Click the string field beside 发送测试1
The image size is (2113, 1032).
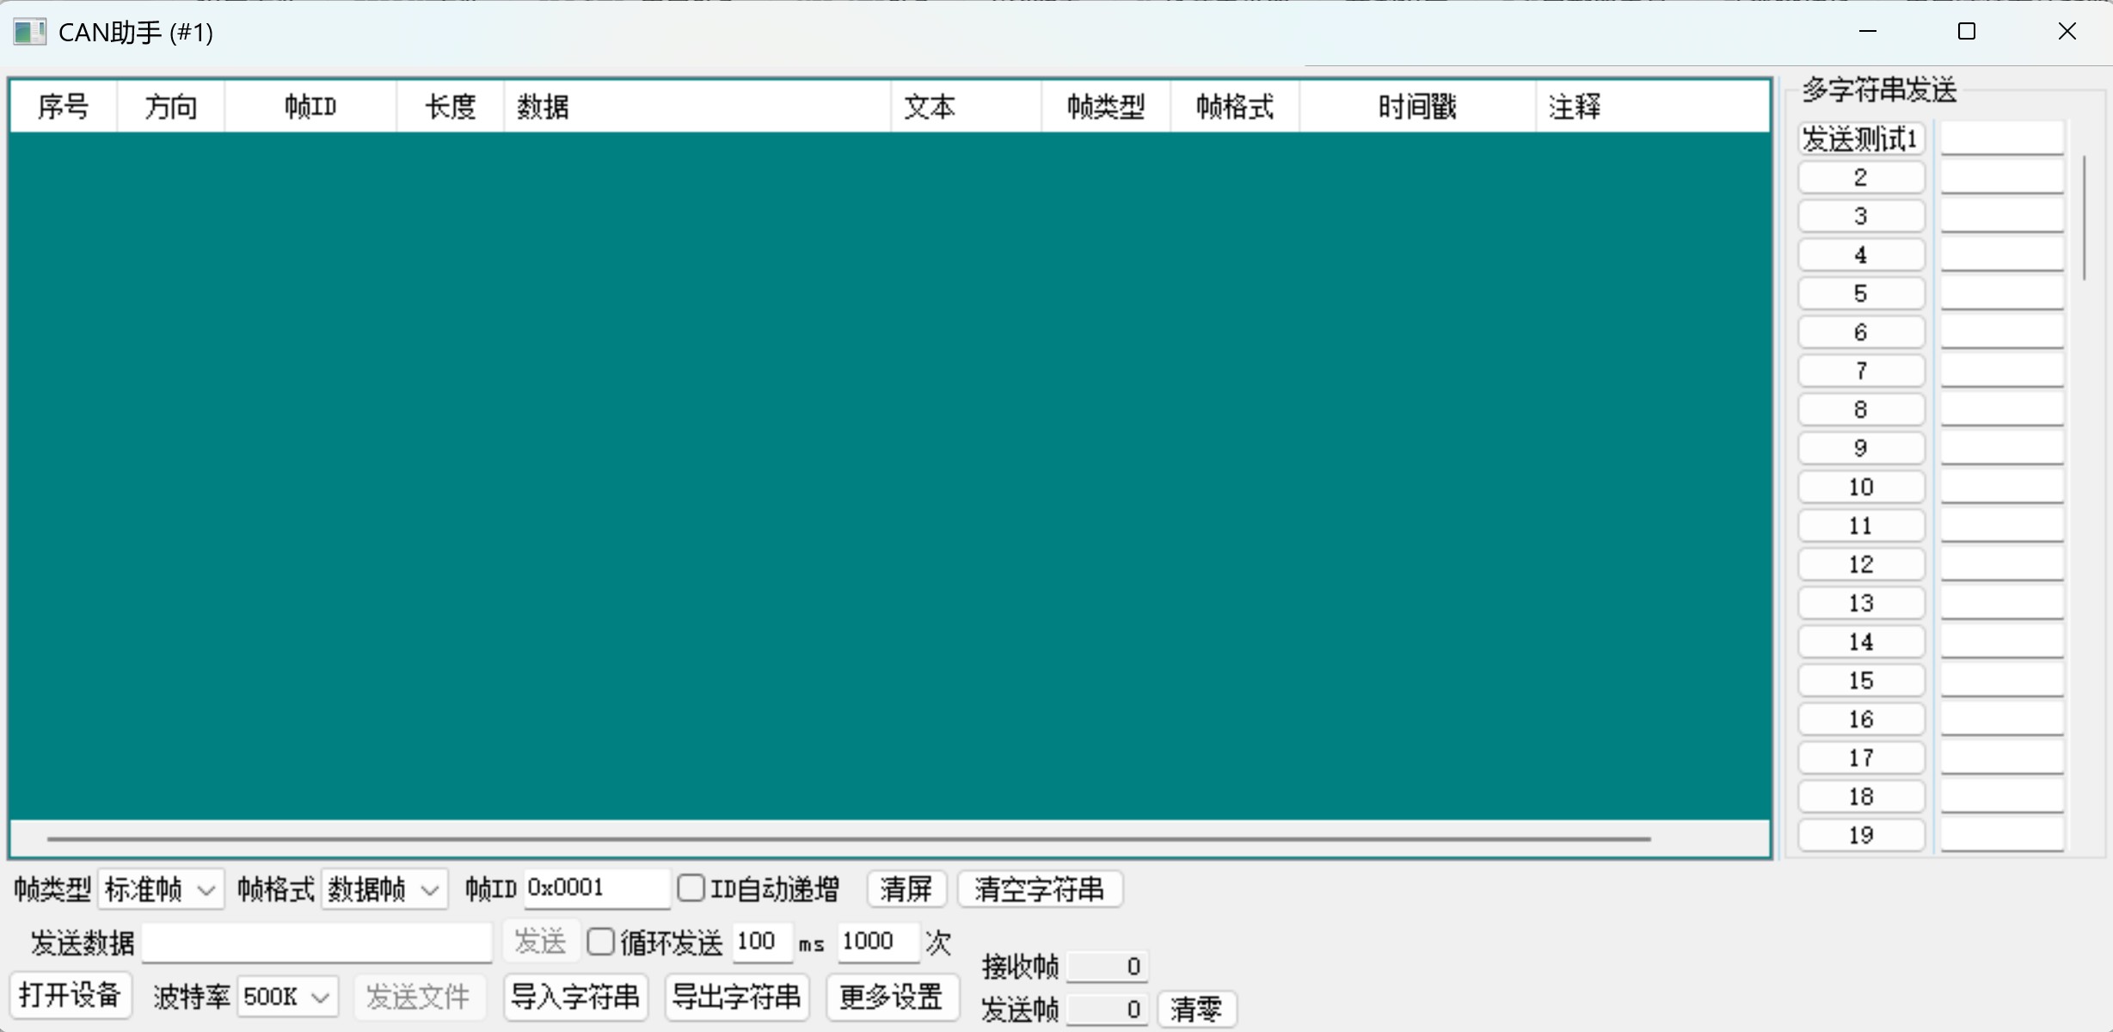[2002, 138]
